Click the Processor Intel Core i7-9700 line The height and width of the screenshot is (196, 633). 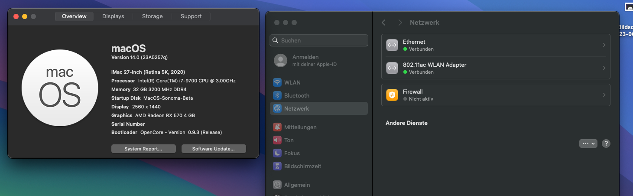[x=173, y=81]
